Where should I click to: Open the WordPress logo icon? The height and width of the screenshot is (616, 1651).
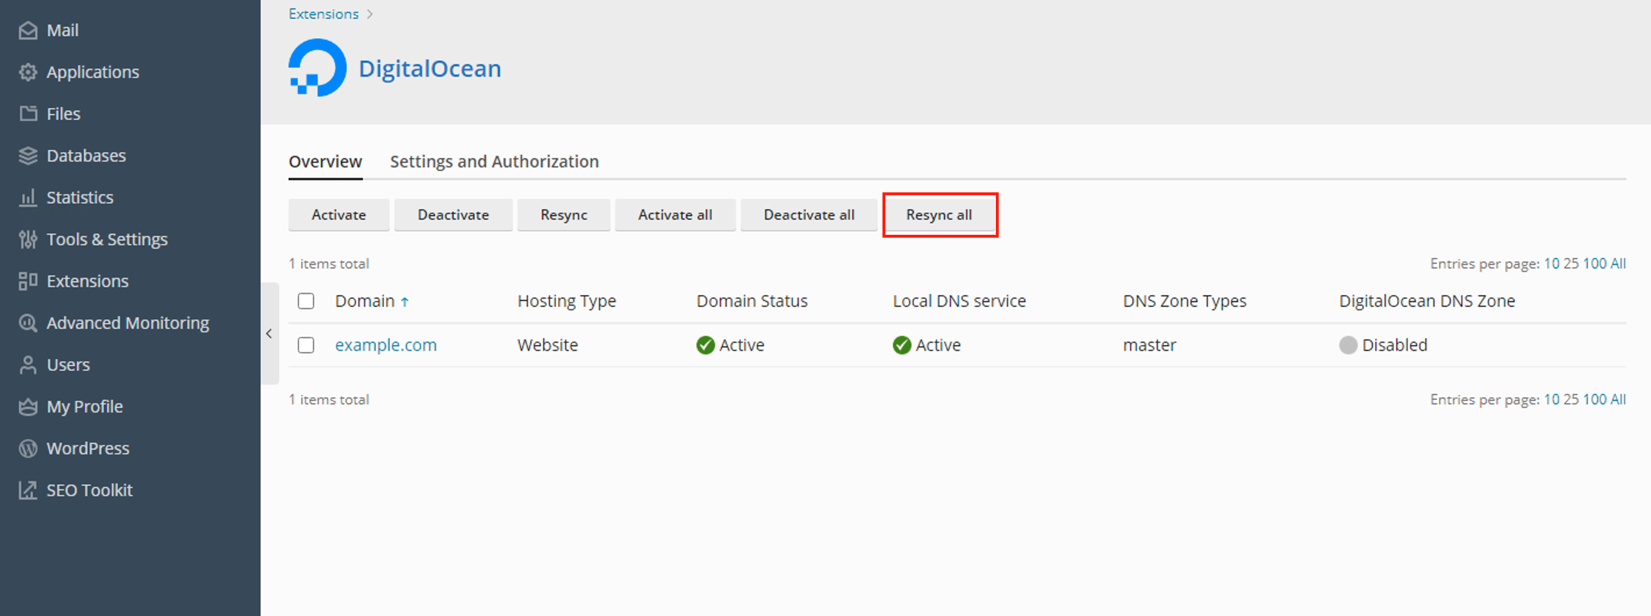(27, 448)
